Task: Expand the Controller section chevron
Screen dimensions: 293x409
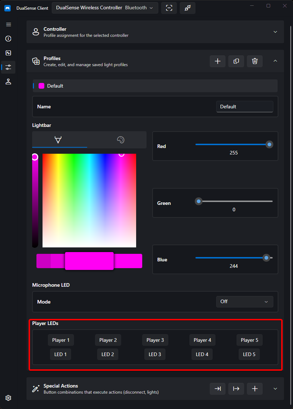Action: click(x=275, y=32)
